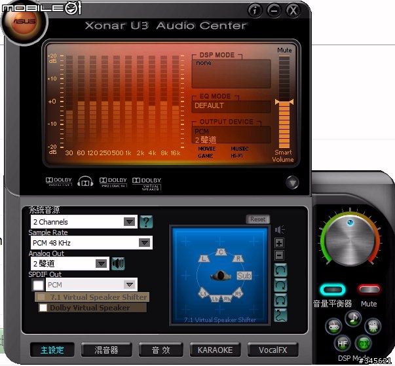Image resolution: width=395 pixels, height=366 pixels.
Task: Adjust the 30 Hz equalizer band
Action: 69,101
